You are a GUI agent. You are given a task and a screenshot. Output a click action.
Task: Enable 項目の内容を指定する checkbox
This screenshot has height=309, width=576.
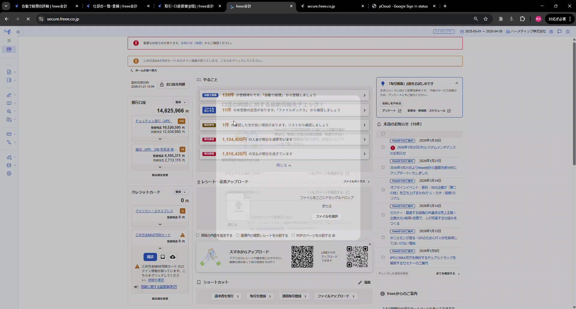tap(198, 235)
